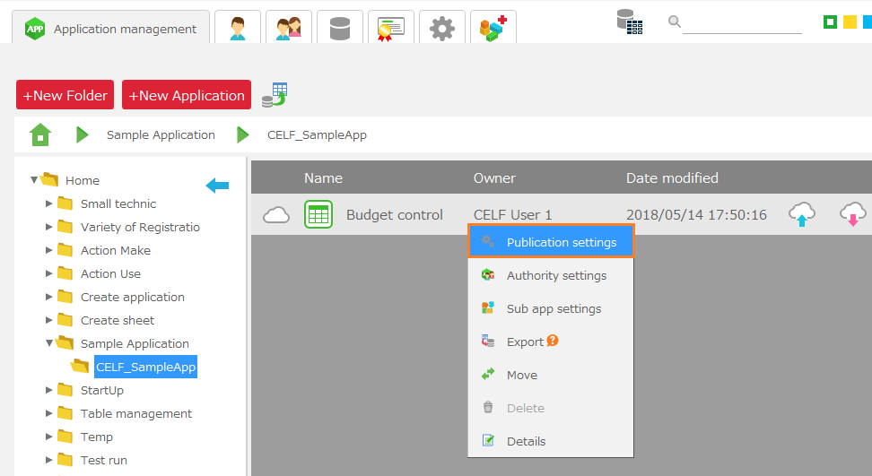The width and height of the screenshot is (872, 476).
Task: Expand the Small technic folder
Action: coord(49,203)
